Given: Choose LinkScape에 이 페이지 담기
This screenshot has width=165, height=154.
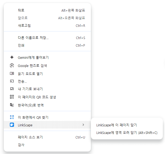Looking at the screenshot, I should tap(127, 125).
